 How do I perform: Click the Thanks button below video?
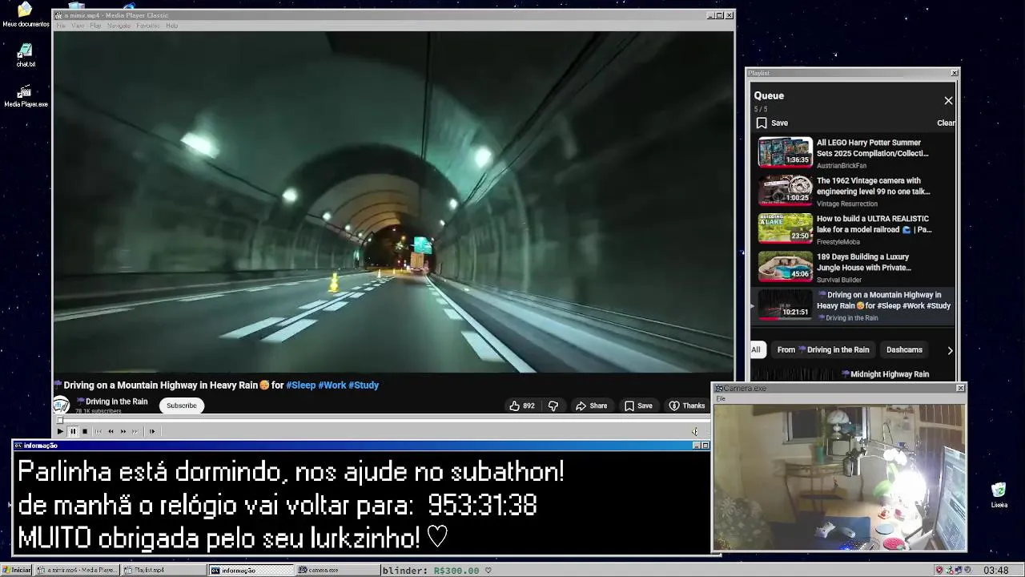[687, 406]
